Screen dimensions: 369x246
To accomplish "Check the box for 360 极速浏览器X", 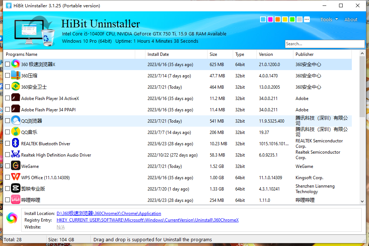I will 8,64.
